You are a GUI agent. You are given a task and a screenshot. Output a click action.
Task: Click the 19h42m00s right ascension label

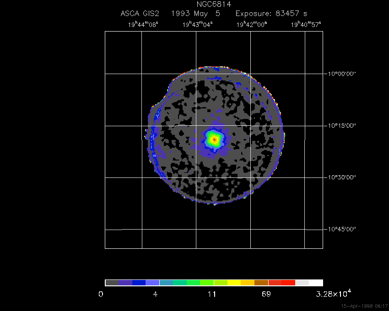coord(252,24)
